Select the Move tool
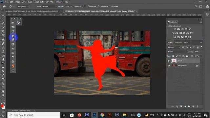The image size is (210, 118). coord(3,15)
